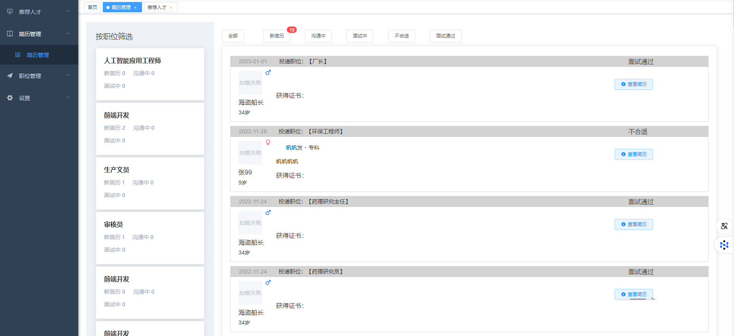Click the female gender icon in 环保工程师 entry
Viewport: 734px width, 336px height.
268,142
